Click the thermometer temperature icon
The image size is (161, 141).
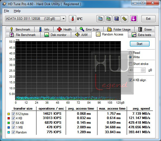[72, 19]
